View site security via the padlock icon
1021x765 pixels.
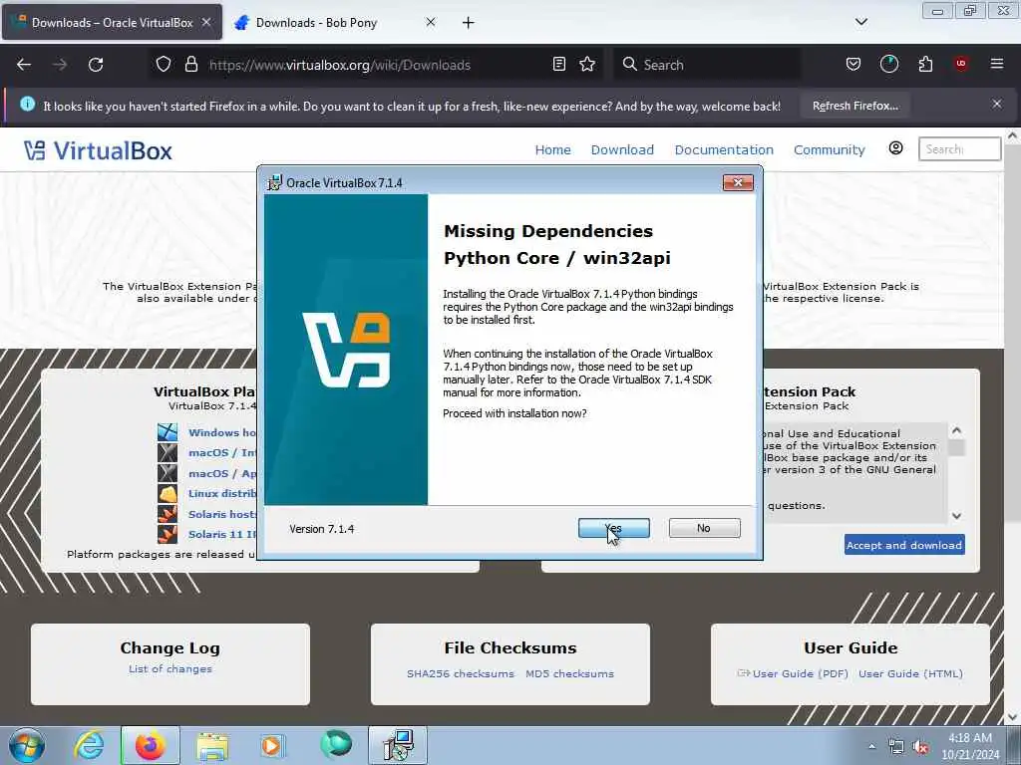[190, 65]
